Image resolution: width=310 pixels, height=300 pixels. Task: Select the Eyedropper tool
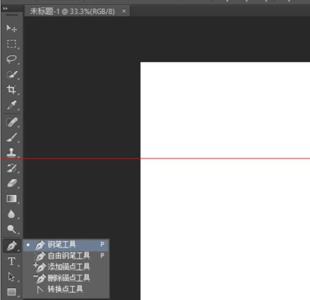tap(12, 105)
